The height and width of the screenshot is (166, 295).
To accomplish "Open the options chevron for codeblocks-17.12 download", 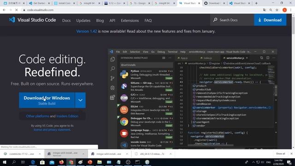I will coord(40,154).
